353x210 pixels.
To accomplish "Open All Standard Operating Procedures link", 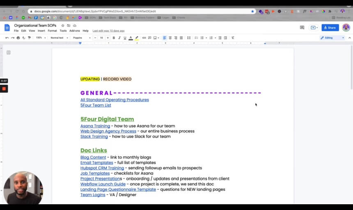I will click(x=115, y=100).
